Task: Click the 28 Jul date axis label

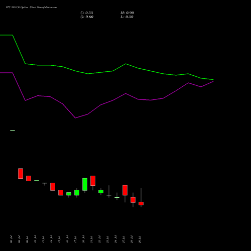Action: point(132,239)
